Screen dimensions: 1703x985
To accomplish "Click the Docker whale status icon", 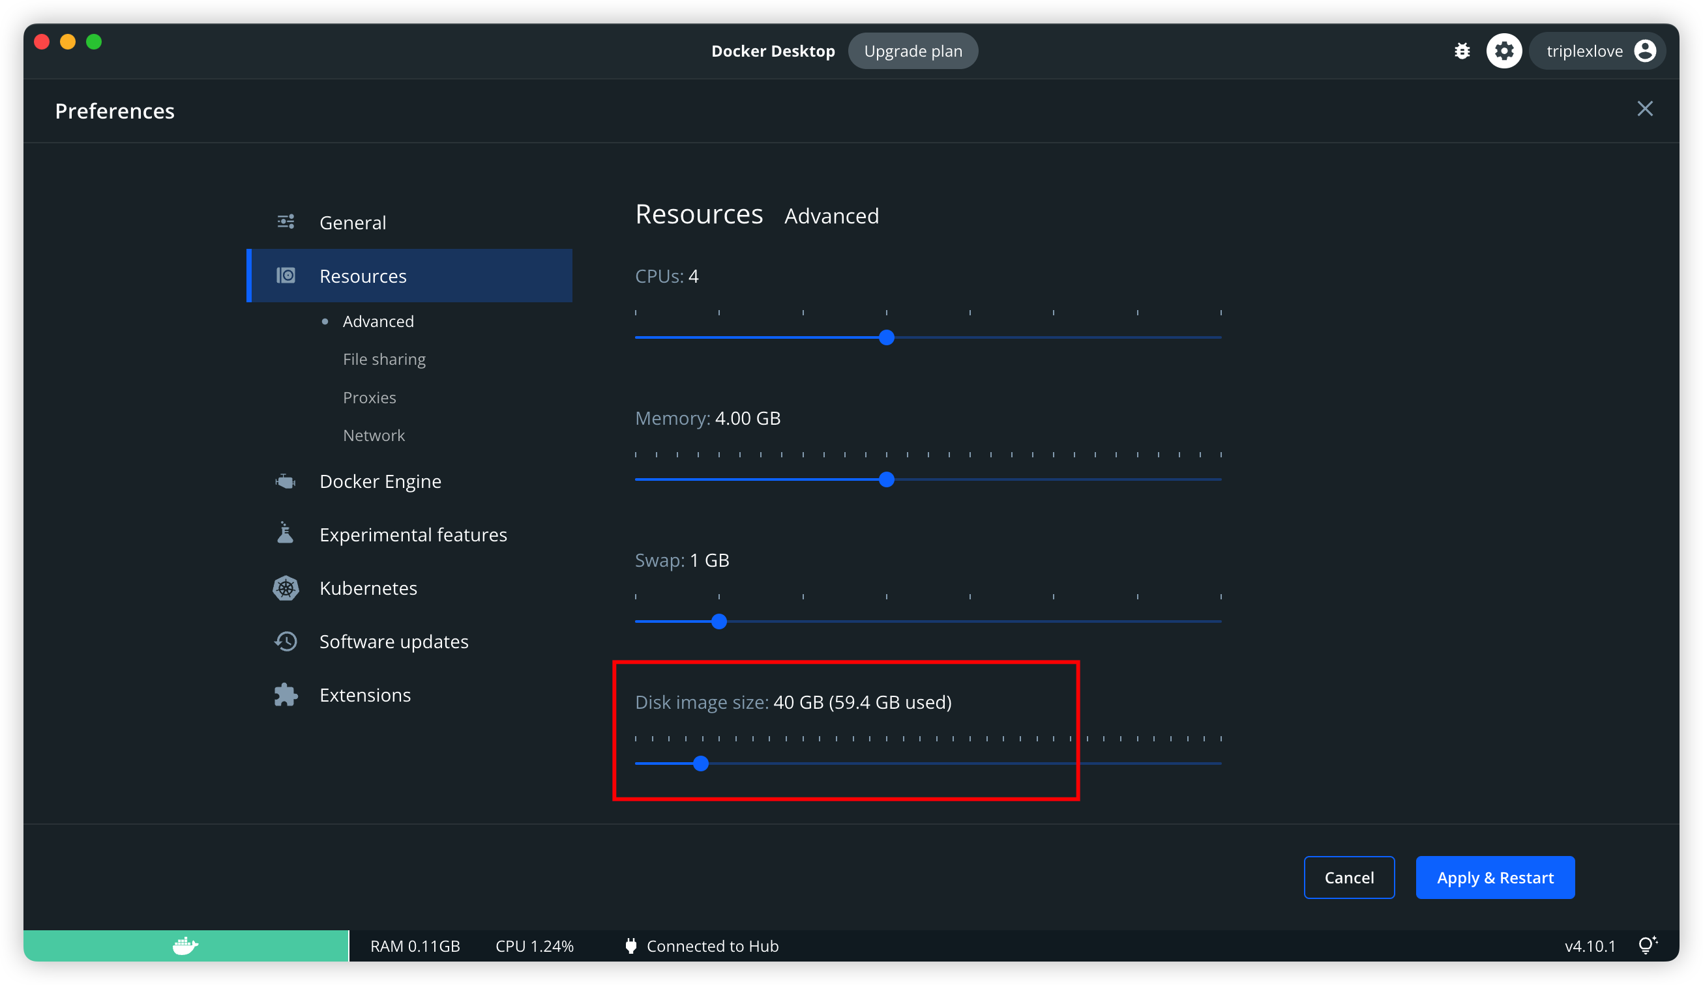I will click(185, 945).
